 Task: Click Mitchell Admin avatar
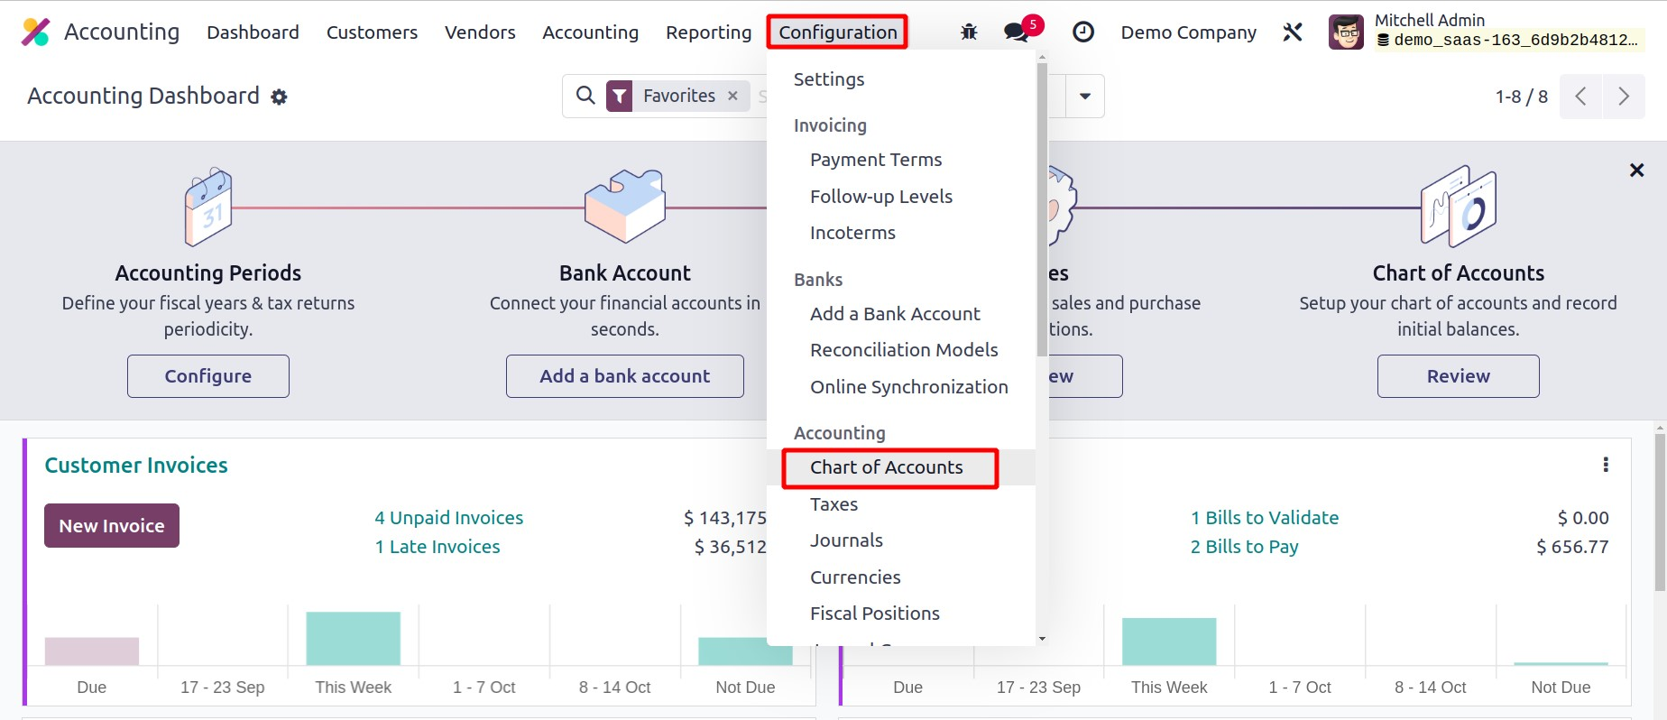(1346, 32)
